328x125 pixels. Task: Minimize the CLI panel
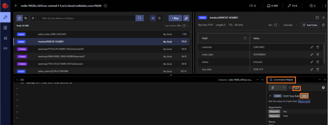point(258,80)
